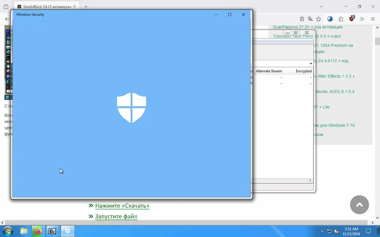380x237 pixels.
Task: Open the "Запустите файл" link
Action: (116, 217)
